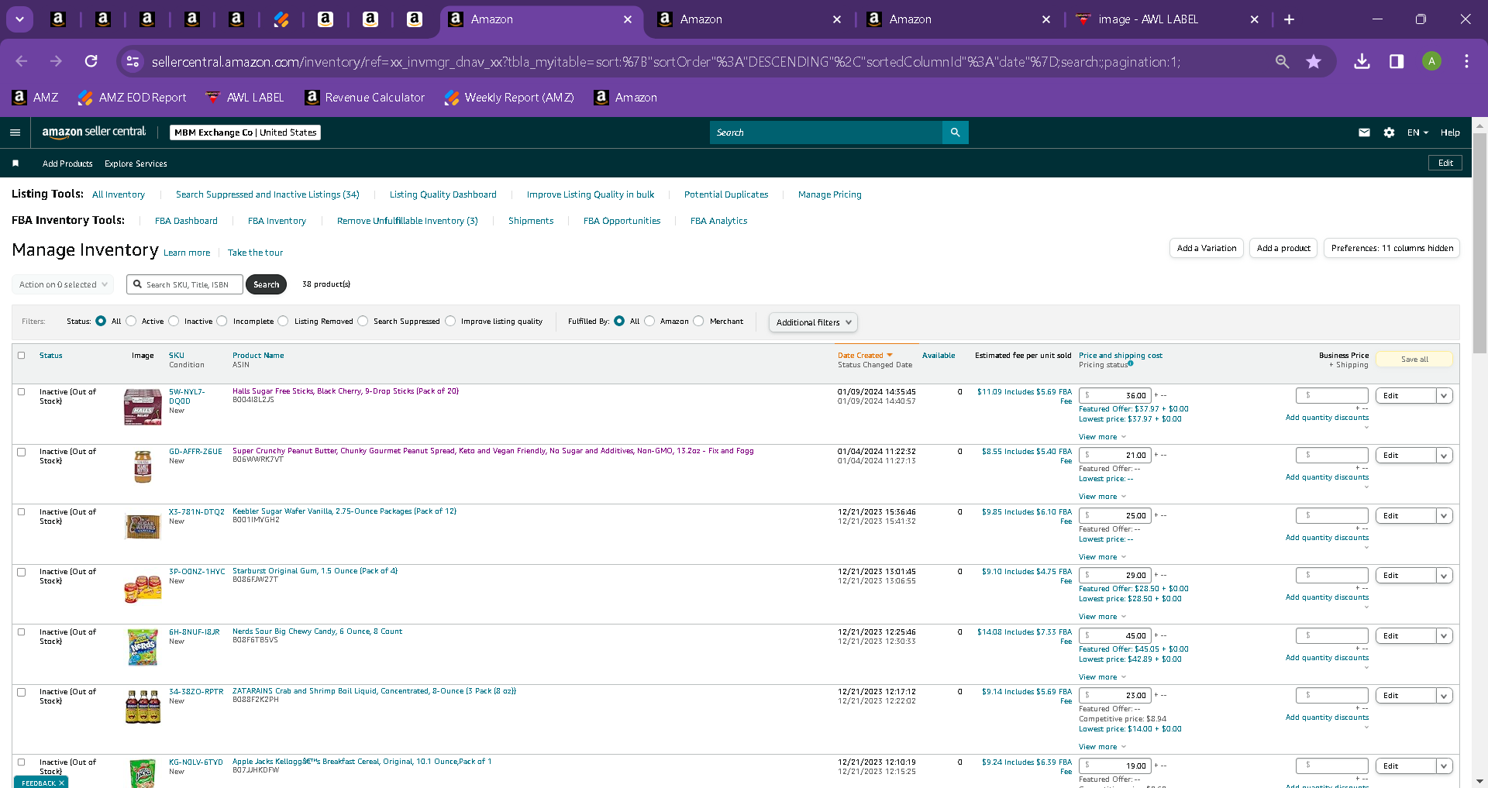Select Fulfilled By Merchant filter
Viewport: 1488px width, 788px height.
point(699,321)
